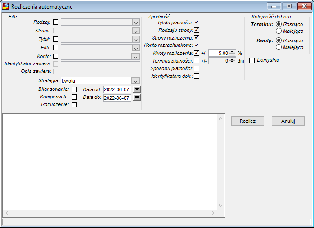Uncheck Konto rozrachunkowe conformity
The width and height of the screenshot is (314, 228).
[x=197, y=45]
